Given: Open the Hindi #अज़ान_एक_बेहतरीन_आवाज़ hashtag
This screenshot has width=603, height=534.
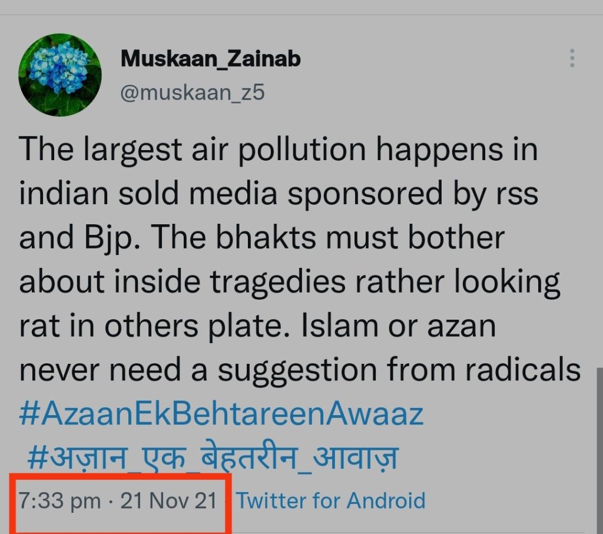Looking at the screenshot, I should pos(213,457).
